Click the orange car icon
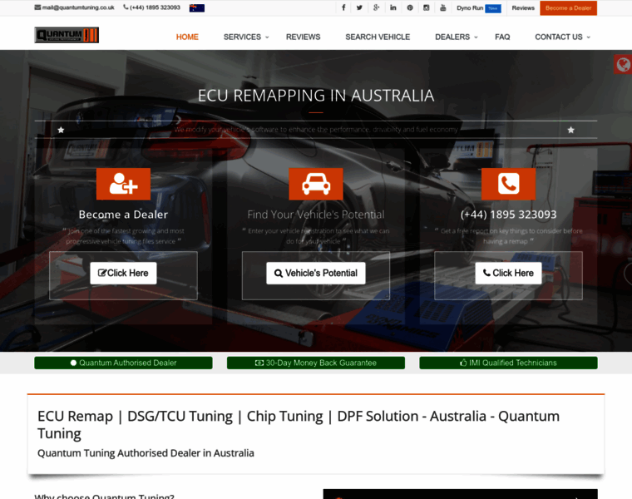Screen dimensions: 632x499 pyautogui.click(x=316, y=184)
